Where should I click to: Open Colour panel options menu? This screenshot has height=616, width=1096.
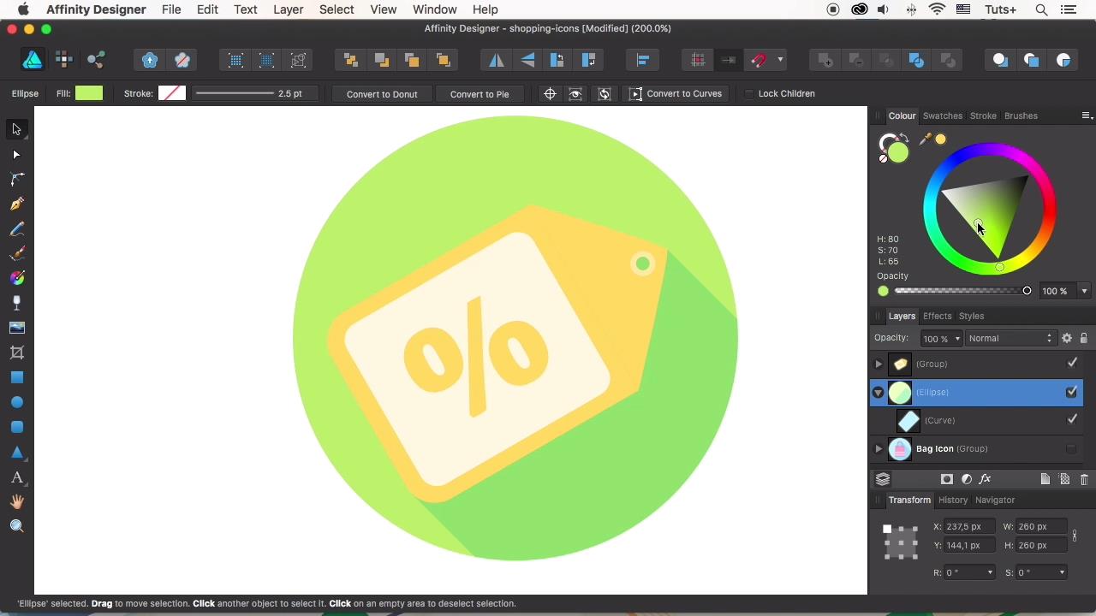1086,115
